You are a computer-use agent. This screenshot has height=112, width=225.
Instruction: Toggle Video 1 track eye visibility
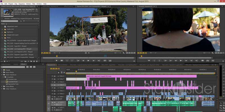point(52,97)
